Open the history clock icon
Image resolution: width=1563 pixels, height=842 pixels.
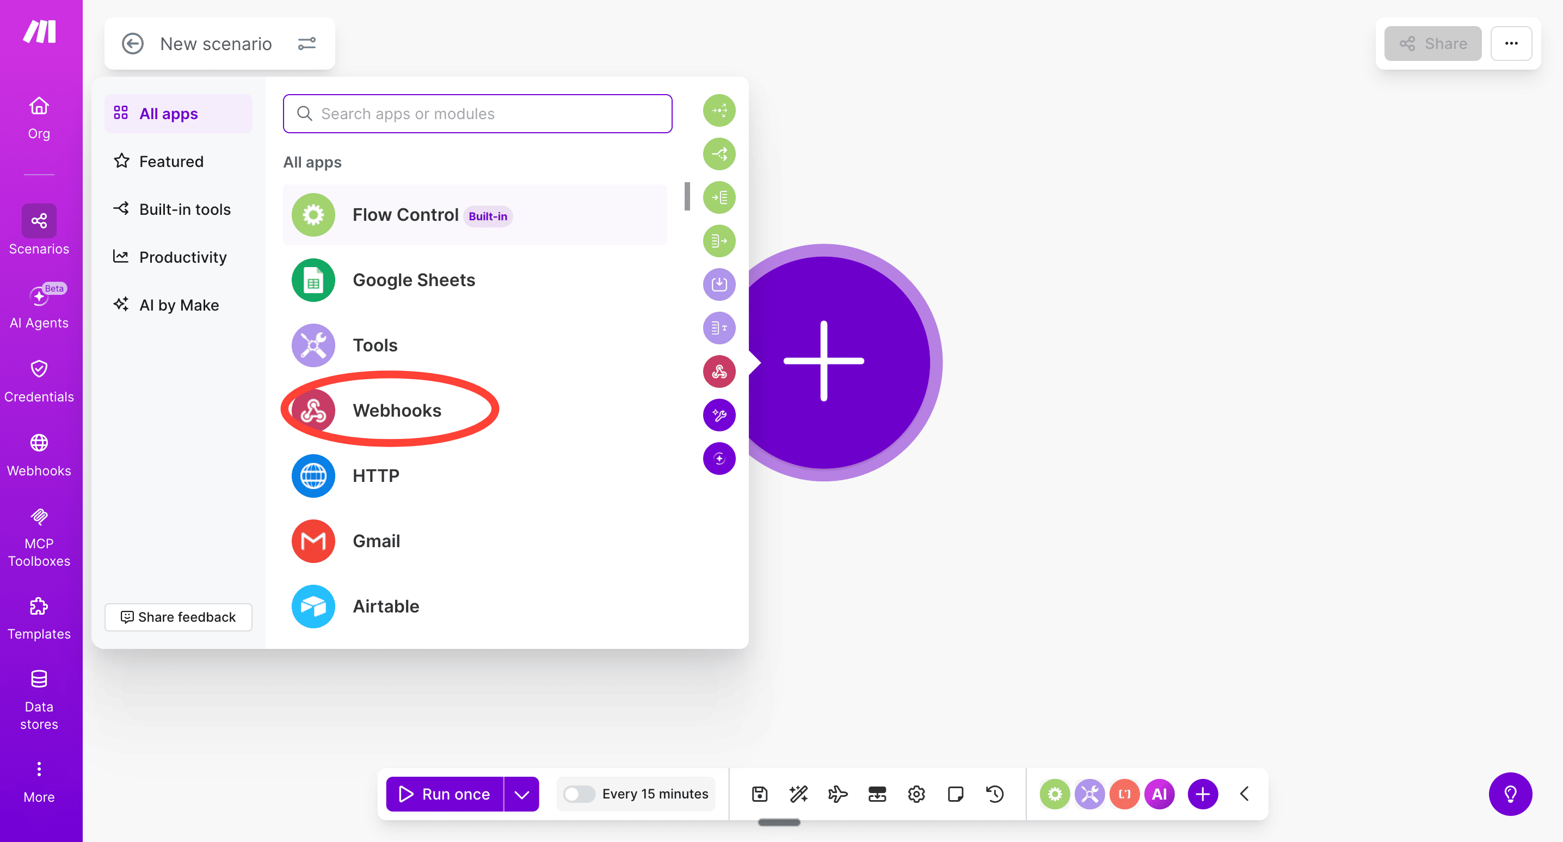tap(994, 794)
